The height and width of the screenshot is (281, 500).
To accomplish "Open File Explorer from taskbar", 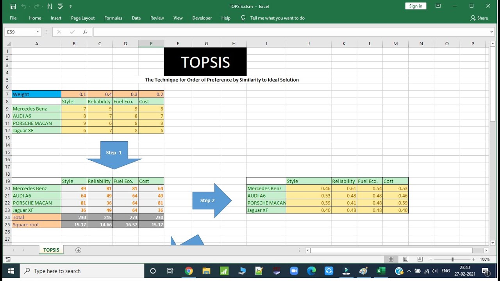I will pyautogui.click(x=207, y=271).
